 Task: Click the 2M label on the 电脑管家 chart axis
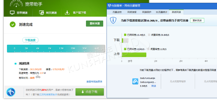point(181,61)
